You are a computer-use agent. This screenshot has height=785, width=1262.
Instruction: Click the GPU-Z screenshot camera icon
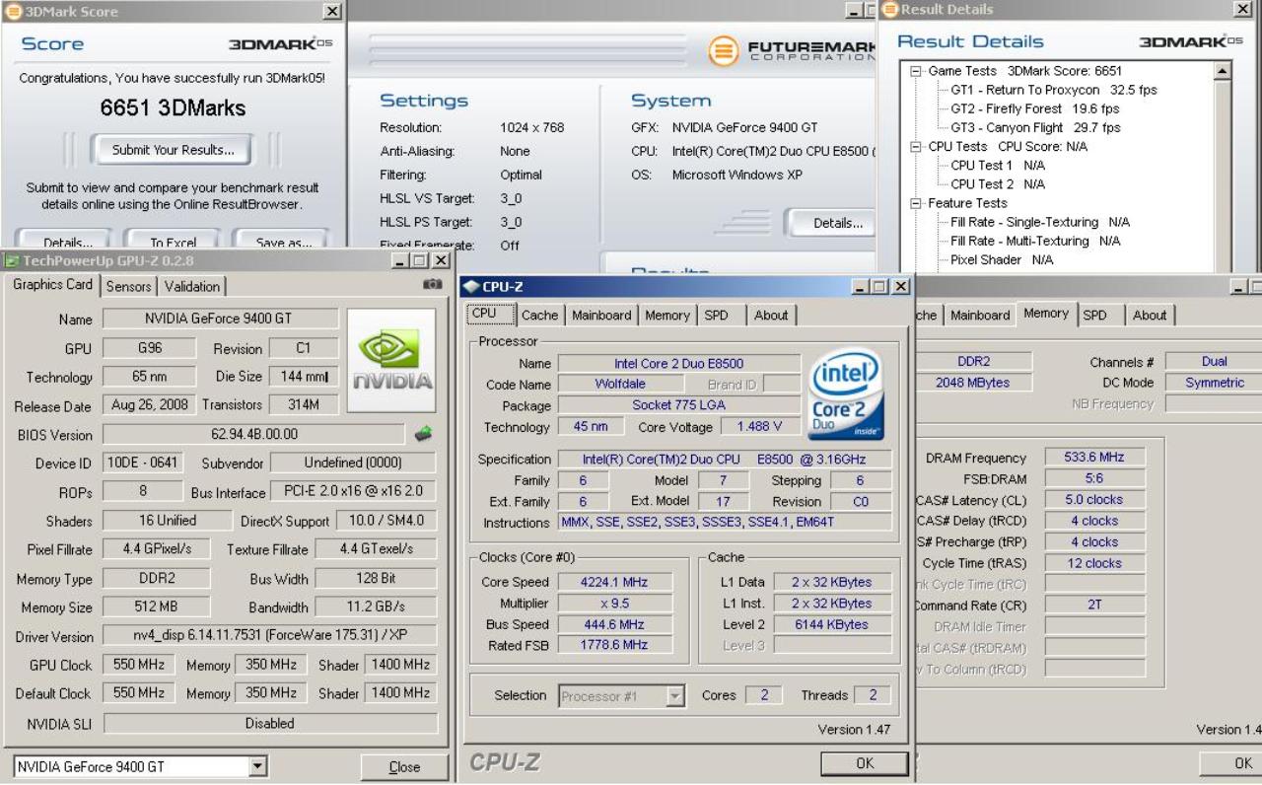click(432, 284)
